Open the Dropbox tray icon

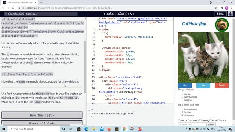pyautogui.click(x=208, y=129)
